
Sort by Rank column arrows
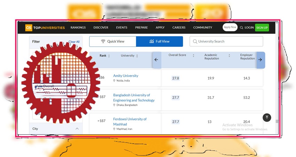click(x=109, y=56)
